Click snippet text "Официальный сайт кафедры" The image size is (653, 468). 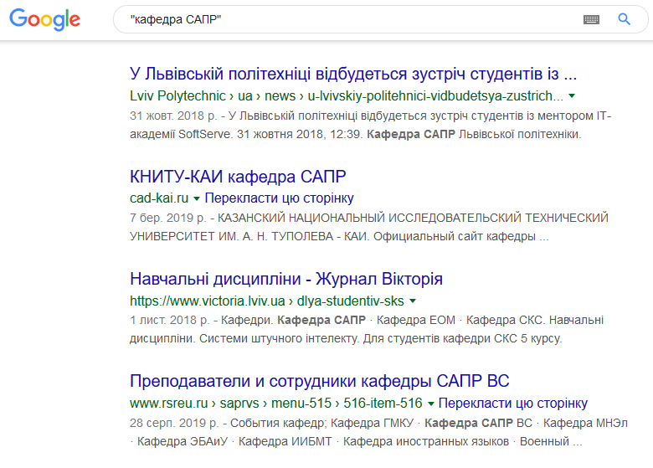tap(455, 236)
